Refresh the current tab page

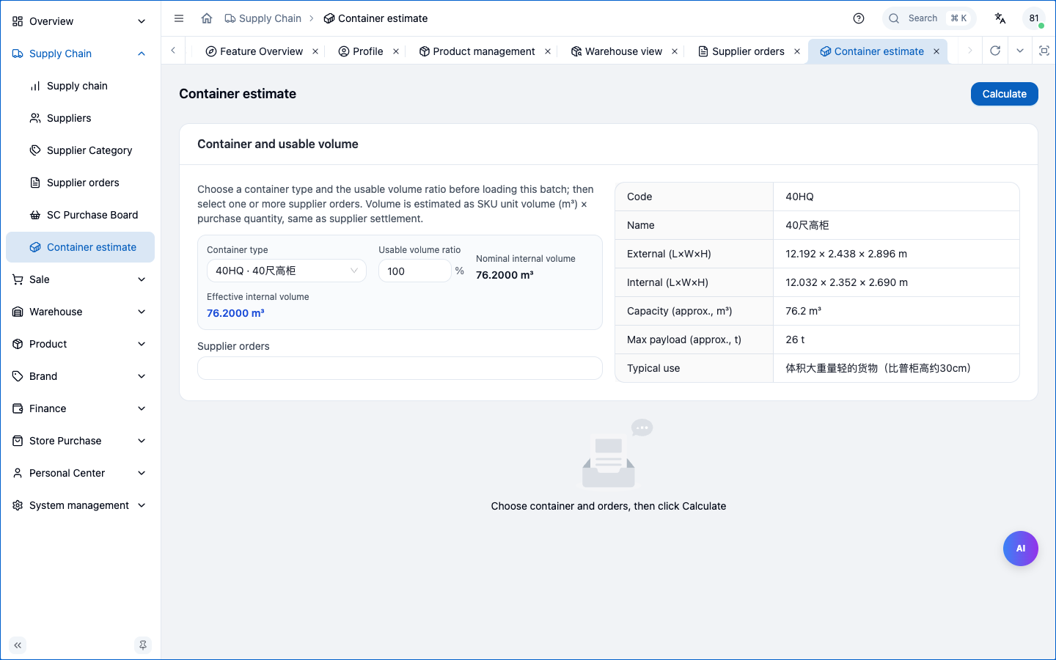(995, 51)
